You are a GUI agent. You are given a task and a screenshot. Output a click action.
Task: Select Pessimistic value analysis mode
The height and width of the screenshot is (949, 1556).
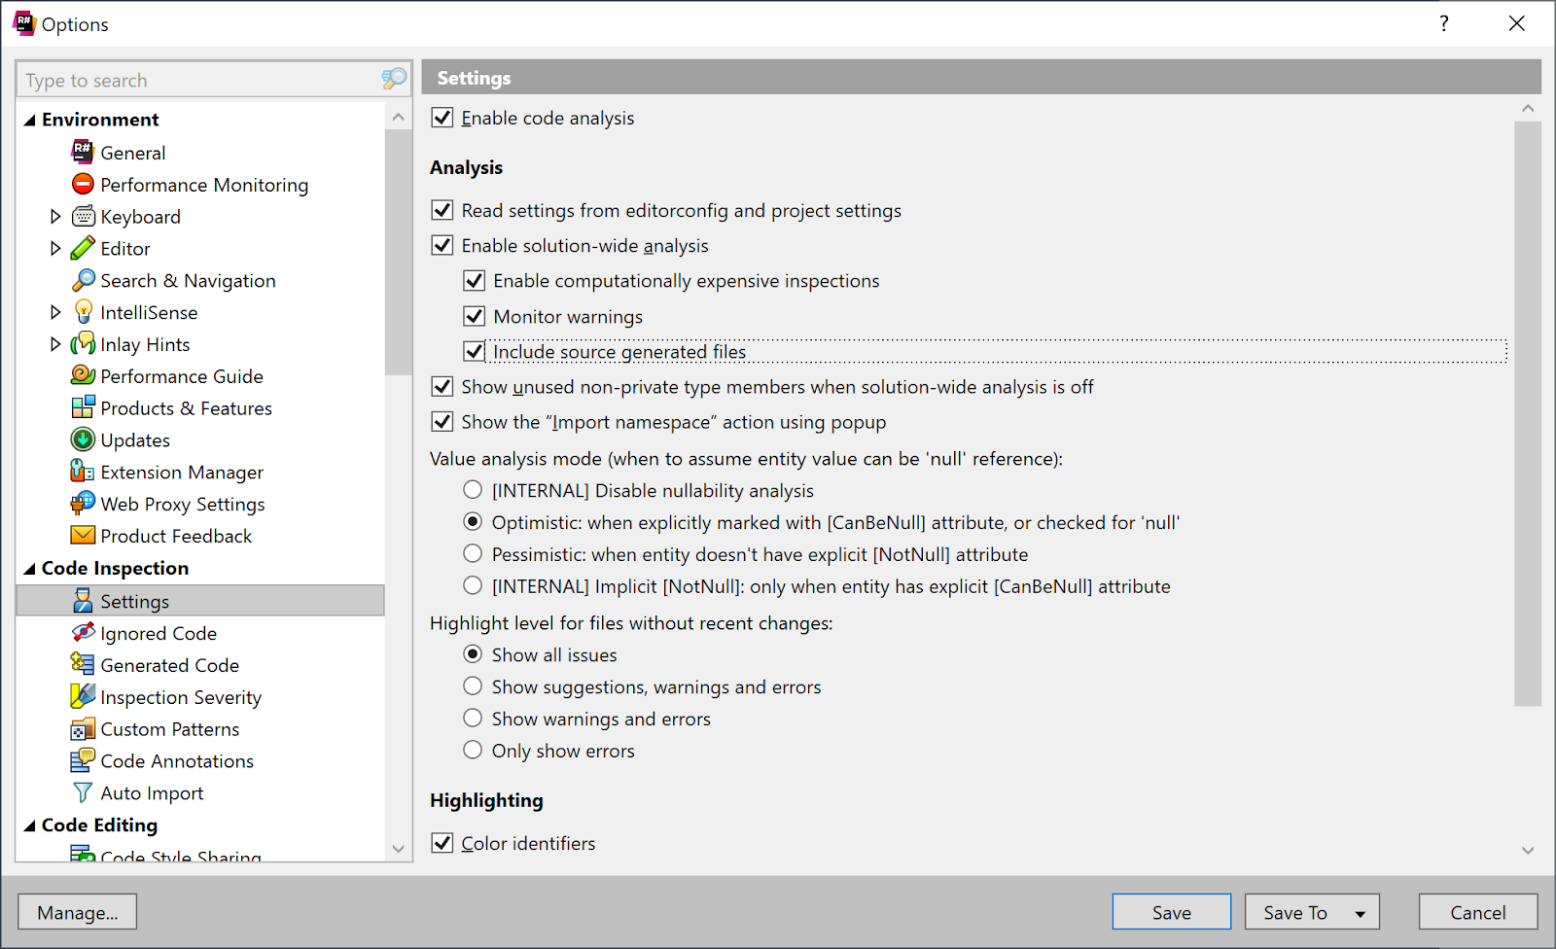coord(473,554)
